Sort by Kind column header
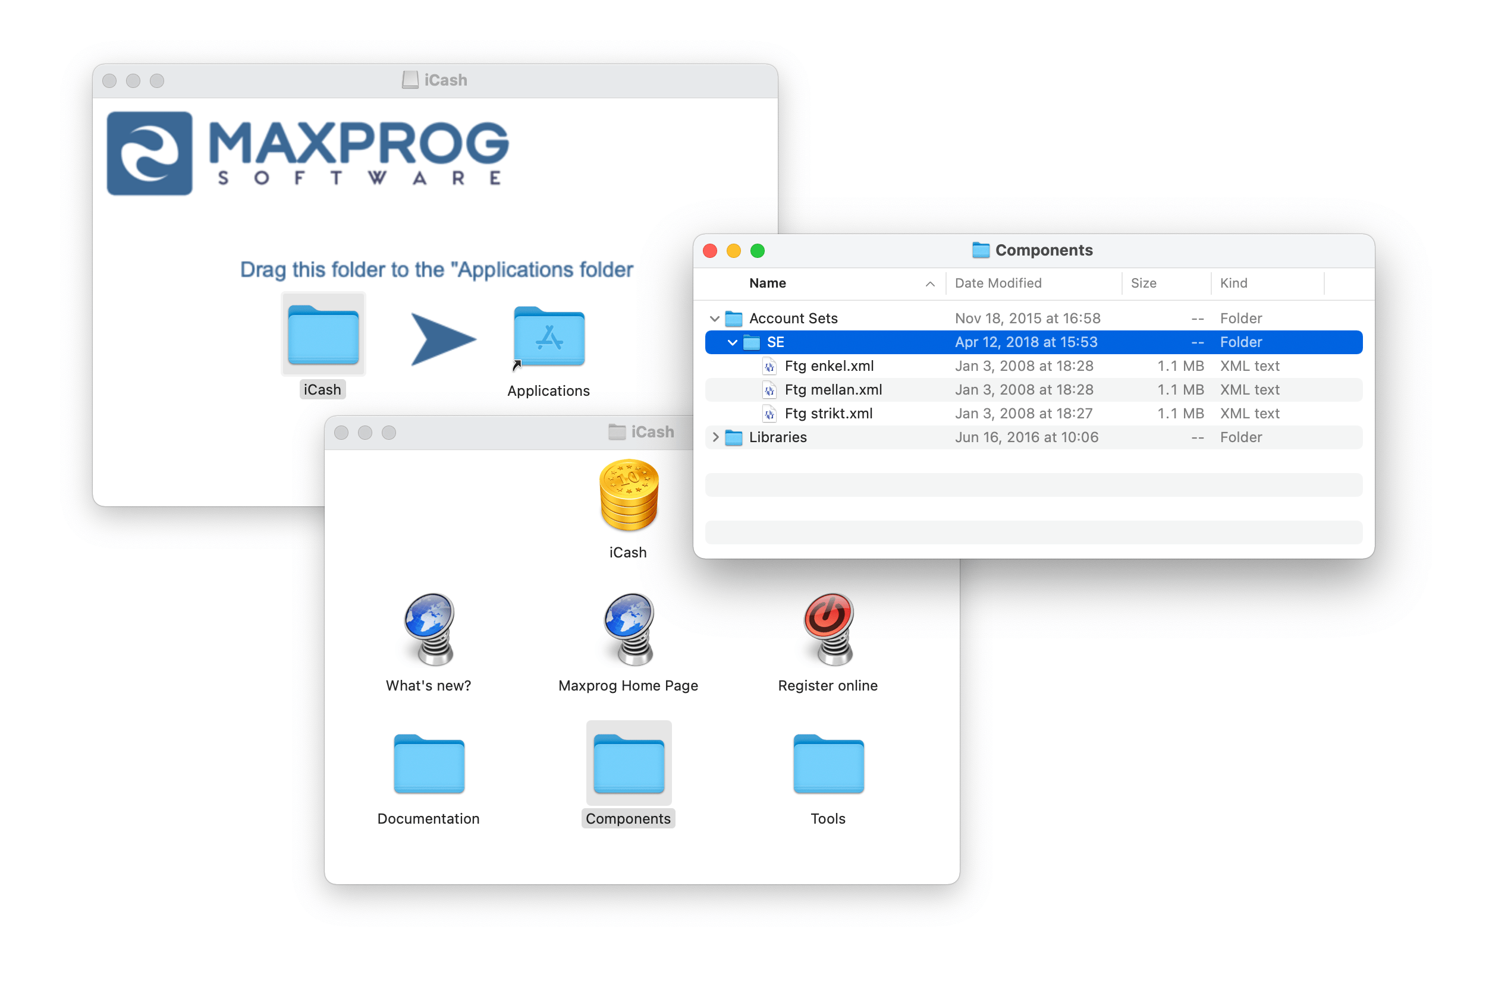This screenshot has height=996, width=1489. click(1233, 283)
